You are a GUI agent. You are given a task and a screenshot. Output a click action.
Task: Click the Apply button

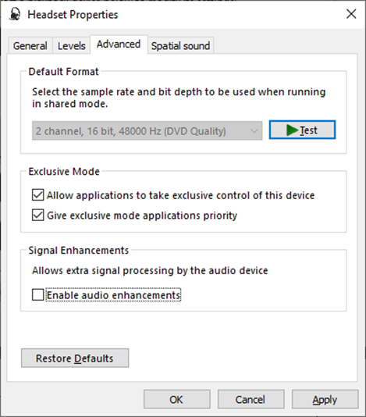coord(325,400)
